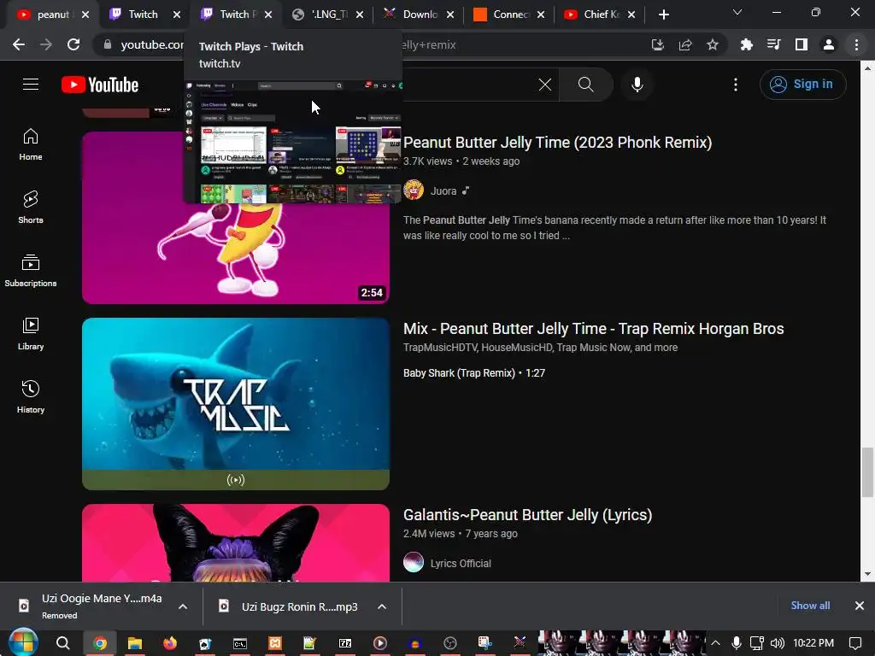Close the Chief Keef tab

pyautogui.click(x=631, y=15)
